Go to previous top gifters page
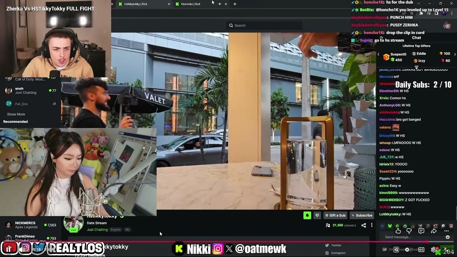 [378, 54]
